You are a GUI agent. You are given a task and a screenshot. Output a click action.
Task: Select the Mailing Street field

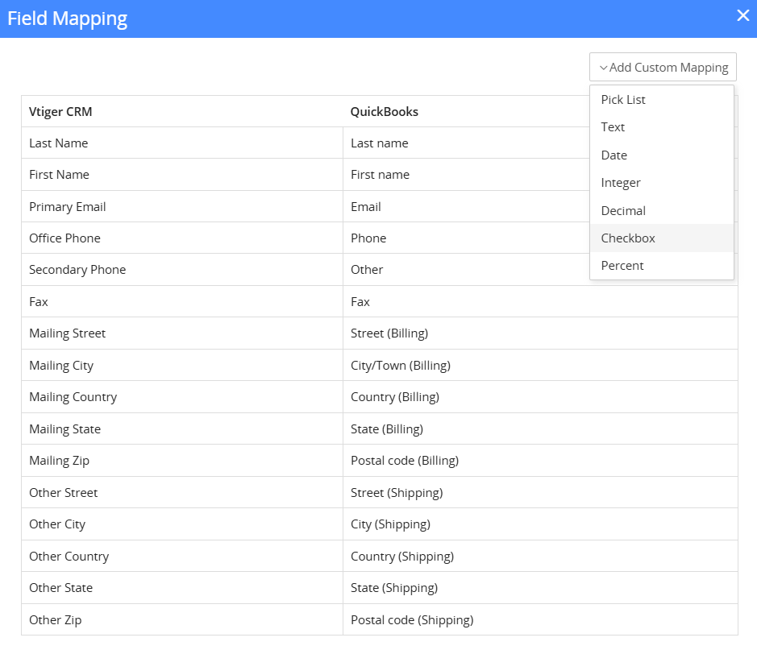[x=182, y=333]
